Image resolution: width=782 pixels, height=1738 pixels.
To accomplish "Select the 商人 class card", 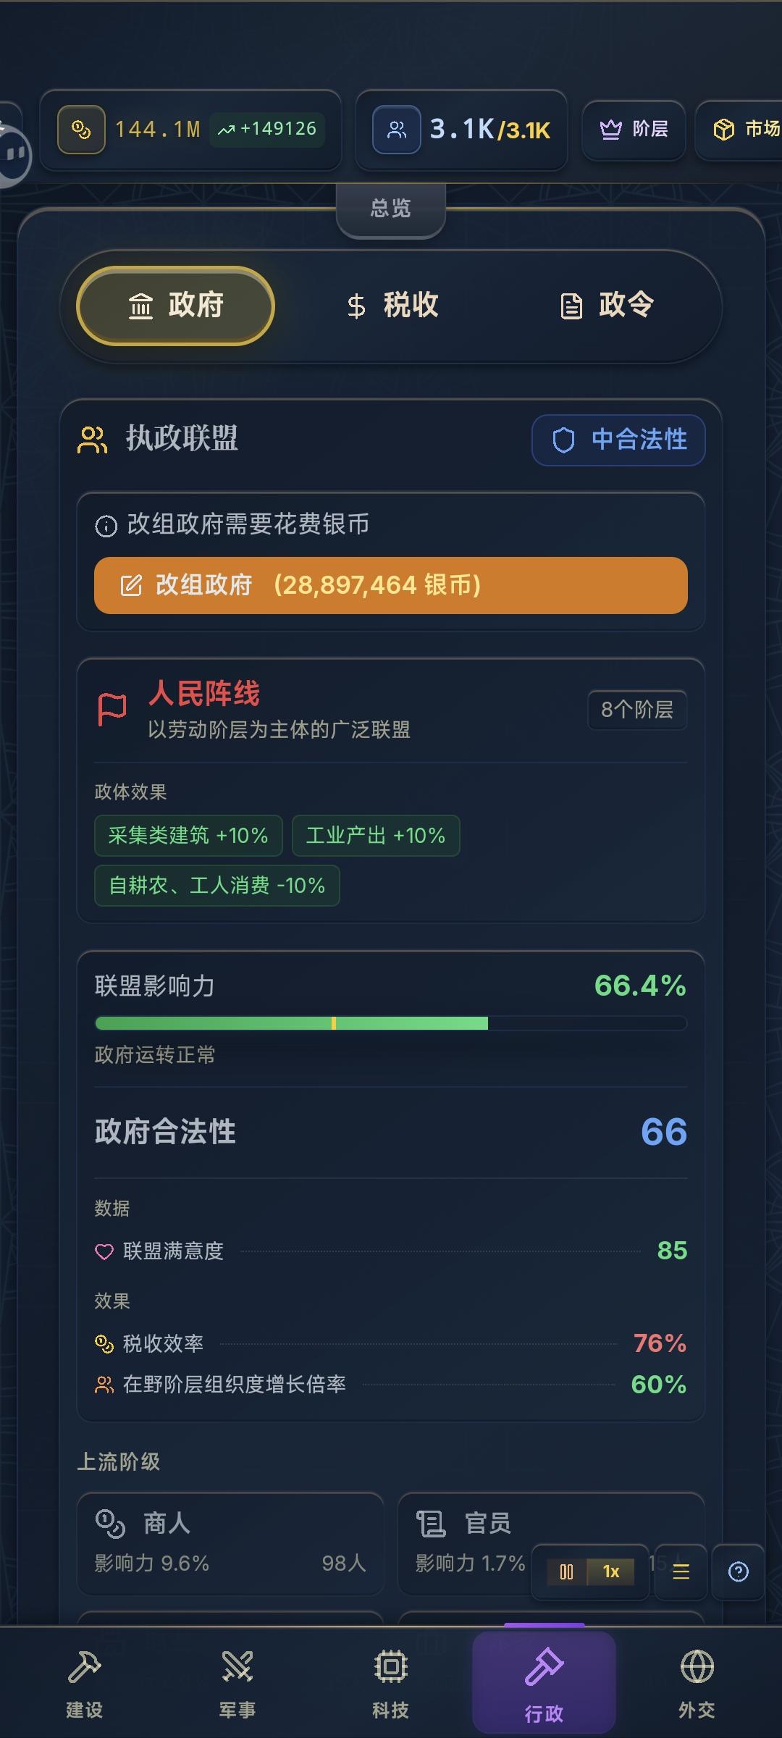I will pyautogui.click(x=230, y=1543).
